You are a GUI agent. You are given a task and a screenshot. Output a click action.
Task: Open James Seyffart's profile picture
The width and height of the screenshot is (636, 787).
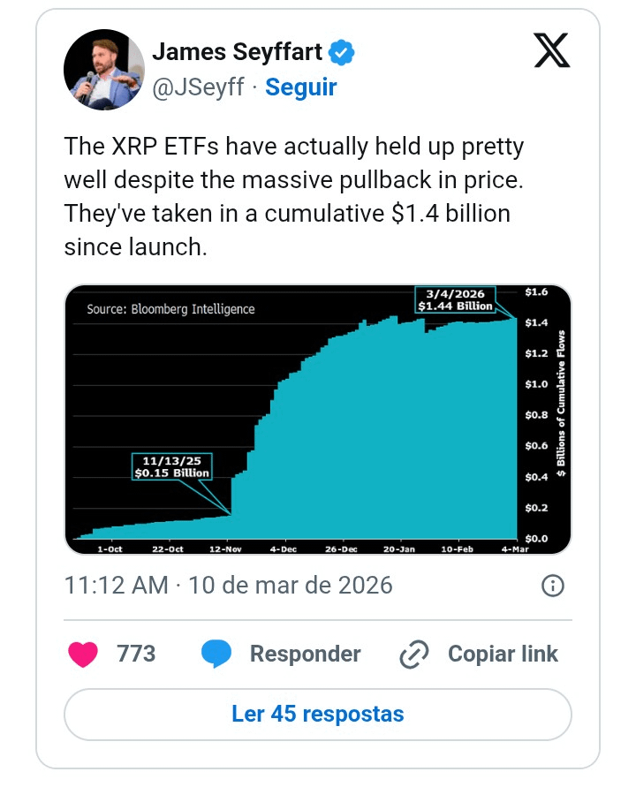(104, 69)
